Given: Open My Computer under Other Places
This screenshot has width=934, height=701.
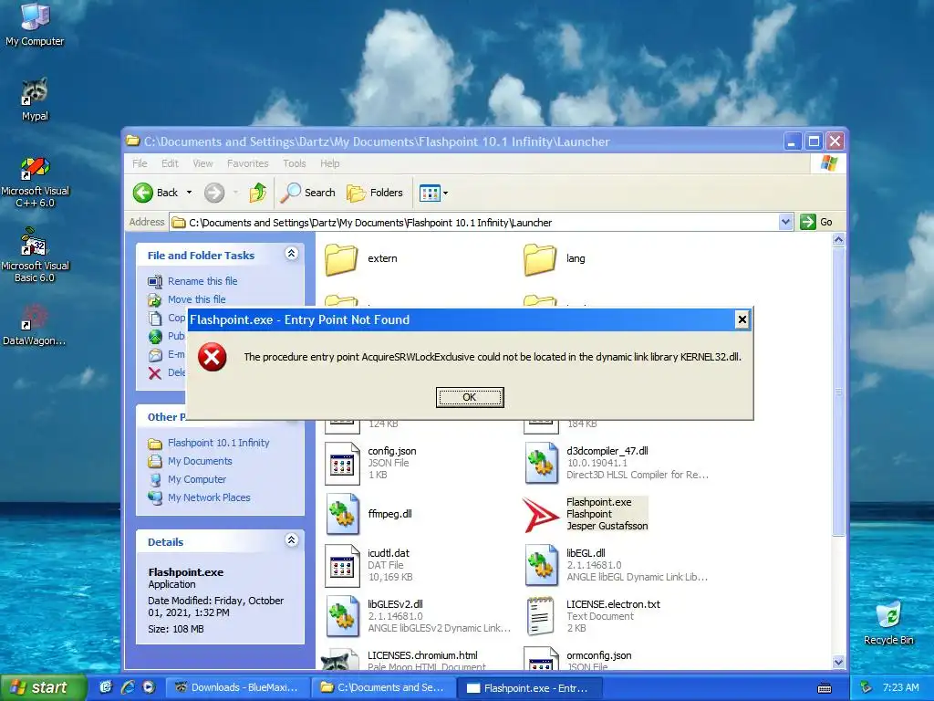Looking at the screenshot, I should [197, 479].
